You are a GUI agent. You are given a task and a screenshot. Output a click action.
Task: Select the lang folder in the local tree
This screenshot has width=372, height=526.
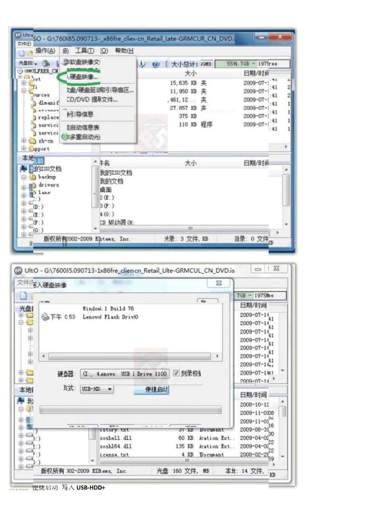click(44, 192)
